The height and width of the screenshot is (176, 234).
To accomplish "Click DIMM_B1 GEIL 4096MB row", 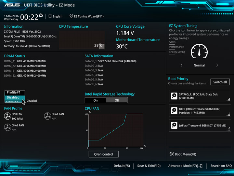I will 25,71.
